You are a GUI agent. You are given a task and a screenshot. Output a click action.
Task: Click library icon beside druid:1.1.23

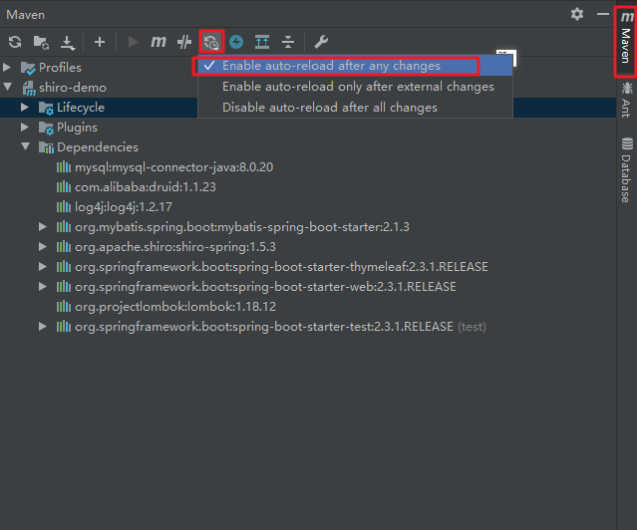pyautogui.click(x=64, y=187)
